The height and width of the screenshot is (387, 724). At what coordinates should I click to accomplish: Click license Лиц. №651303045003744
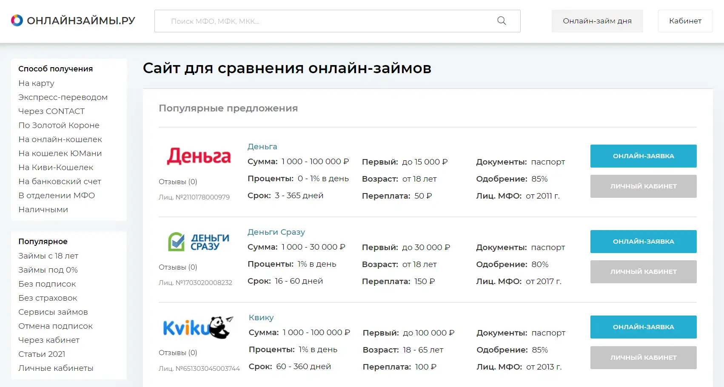click(x=199, y=368)
